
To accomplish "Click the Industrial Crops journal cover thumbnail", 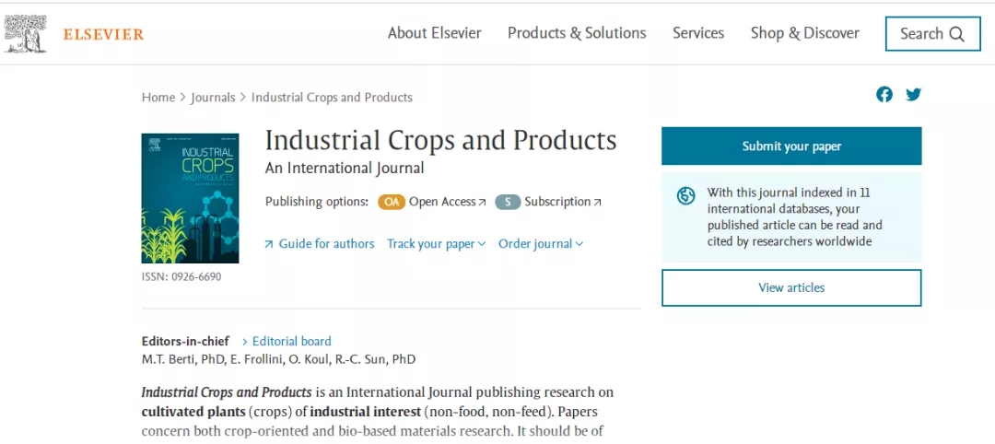I will [190, 198].
